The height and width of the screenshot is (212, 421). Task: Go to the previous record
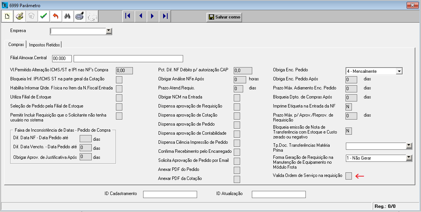[140, 16]
